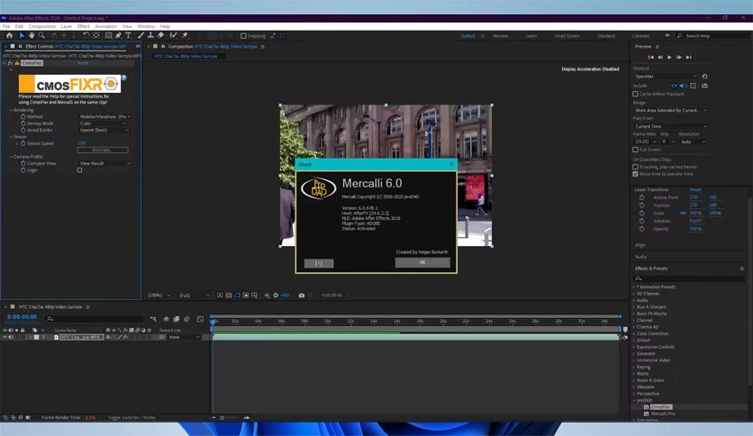
Task: Open the Composition menu
Action: coord(42,26)
